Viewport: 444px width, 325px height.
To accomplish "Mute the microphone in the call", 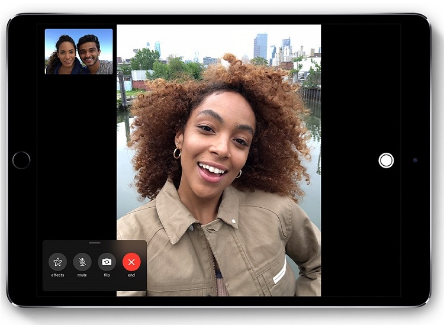I will (82, 262).
